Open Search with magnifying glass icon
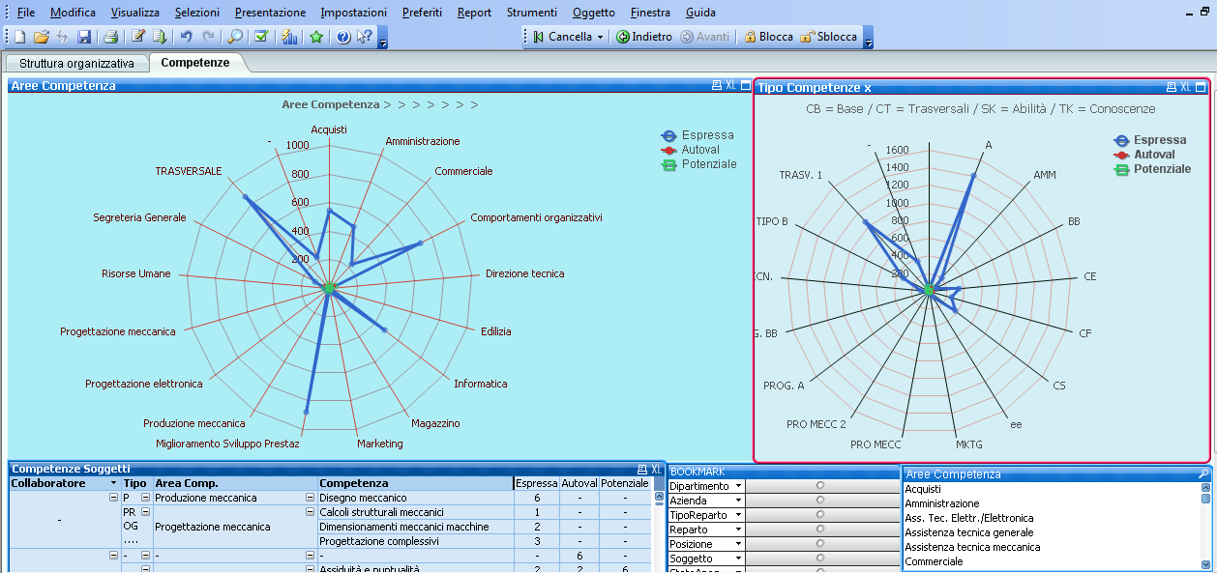Viewport: 1217px width, 573px height. tap(235, 37)
